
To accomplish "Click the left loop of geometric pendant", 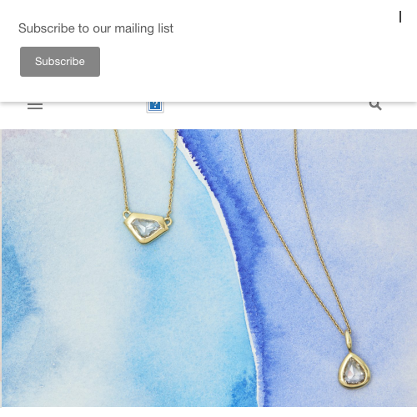I will tap(127, 214).
